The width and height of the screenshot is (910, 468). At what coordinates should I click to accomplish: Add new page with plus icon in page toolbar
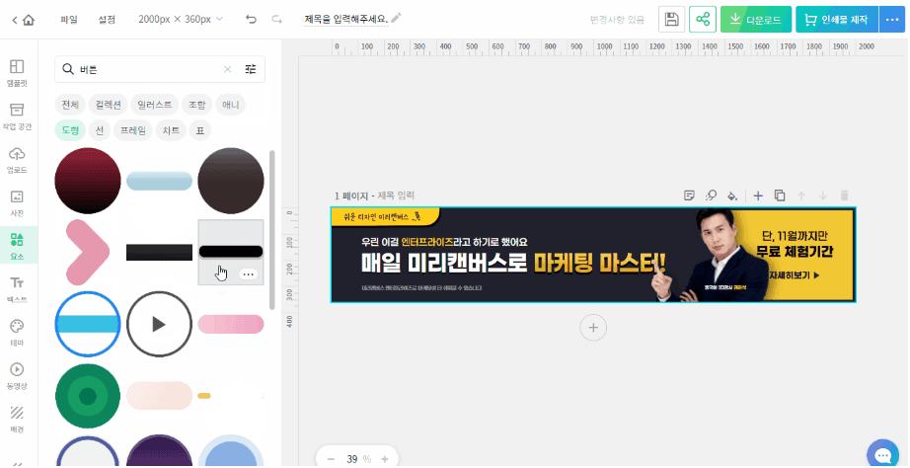click(758, 195)
